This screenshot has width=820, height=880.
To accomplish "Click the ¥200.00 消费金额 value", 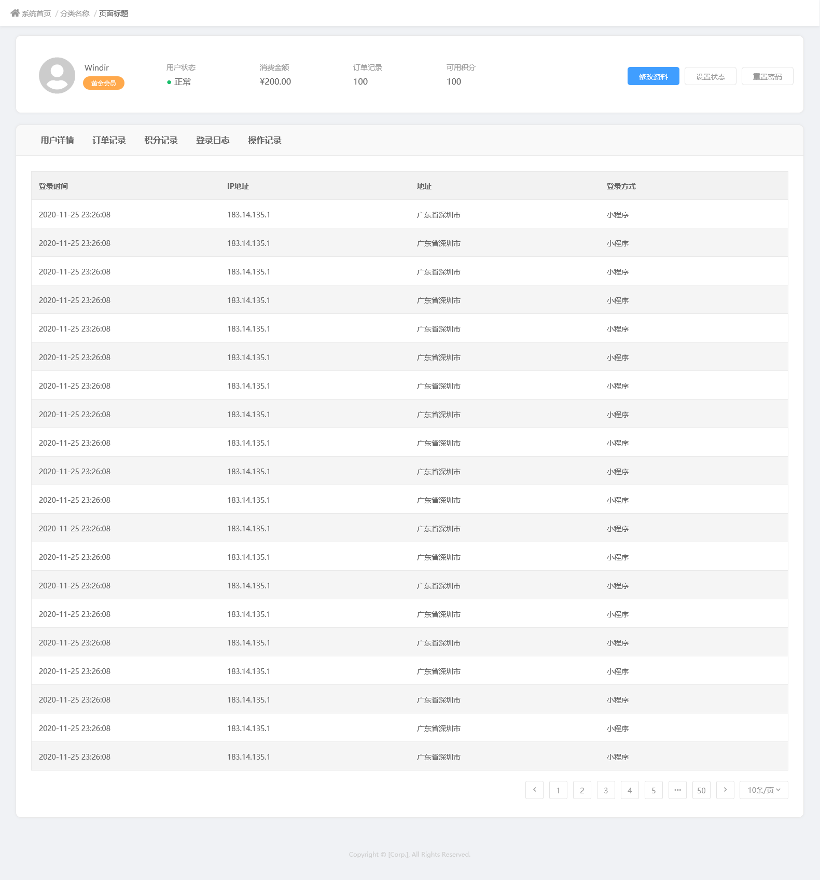I will [x=275, y=81].
